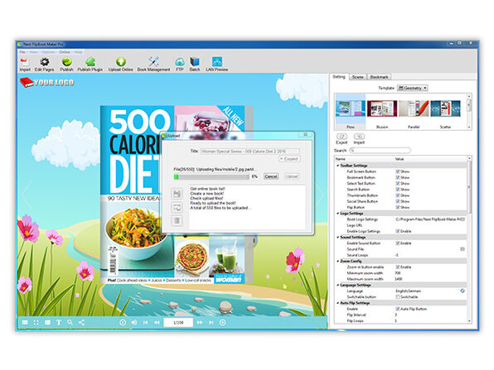Viewport: 494px width, 370px height.
Task: Uncheck Bookmark Button Show checkbox
Action: coord(398,177)
